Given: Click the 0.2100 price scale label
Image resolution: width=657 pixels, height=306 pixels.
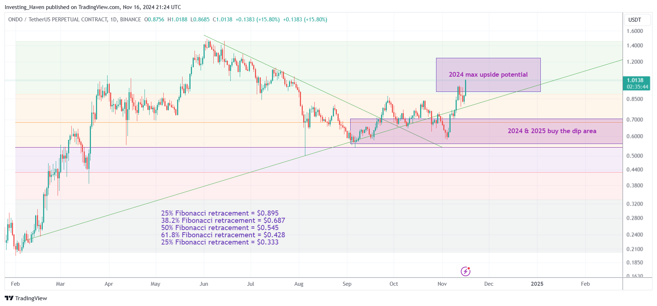Looking at the screenshot, I should (x=635, y=249).
